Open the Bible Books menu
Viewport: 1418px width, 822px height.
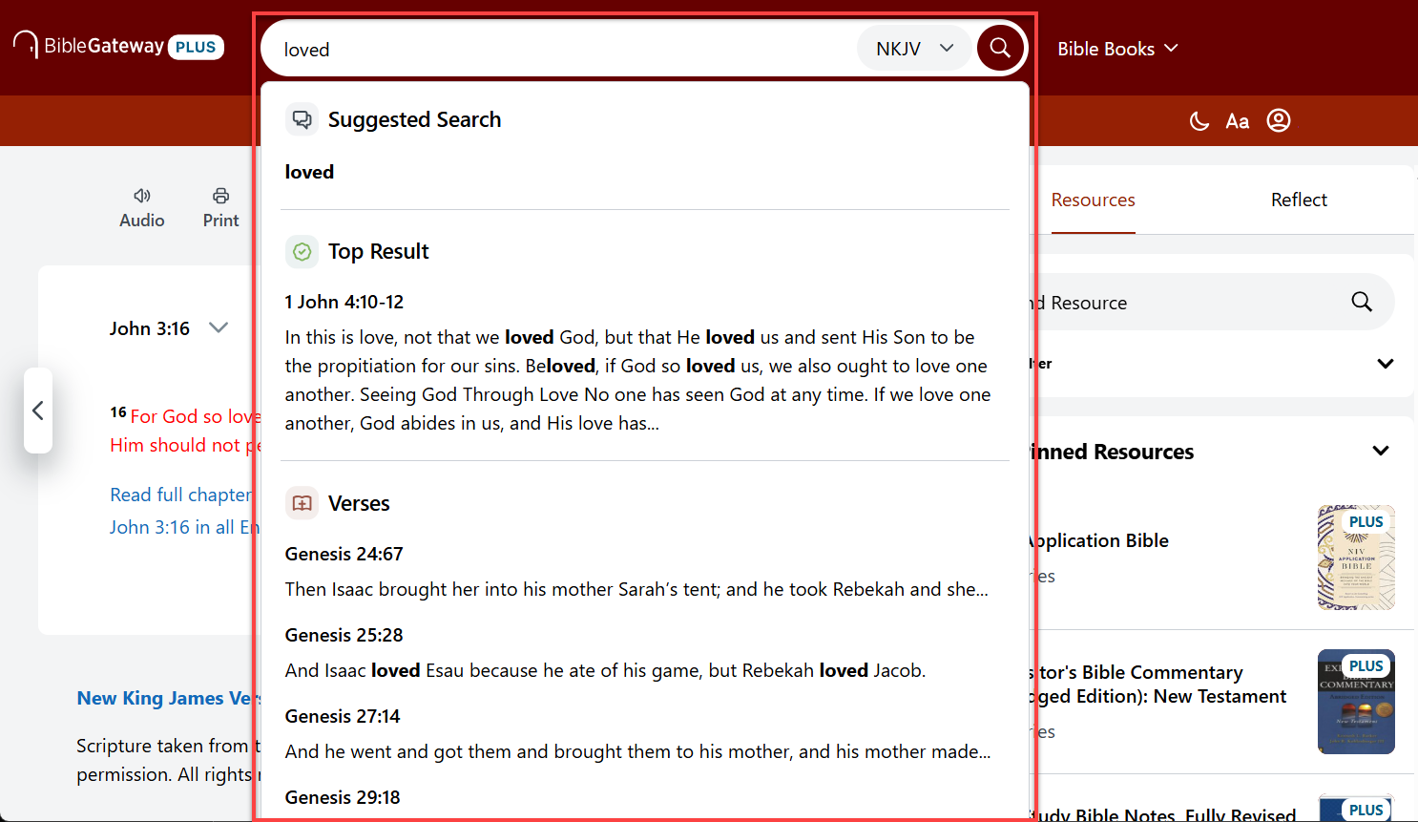tap(1117, 49)
